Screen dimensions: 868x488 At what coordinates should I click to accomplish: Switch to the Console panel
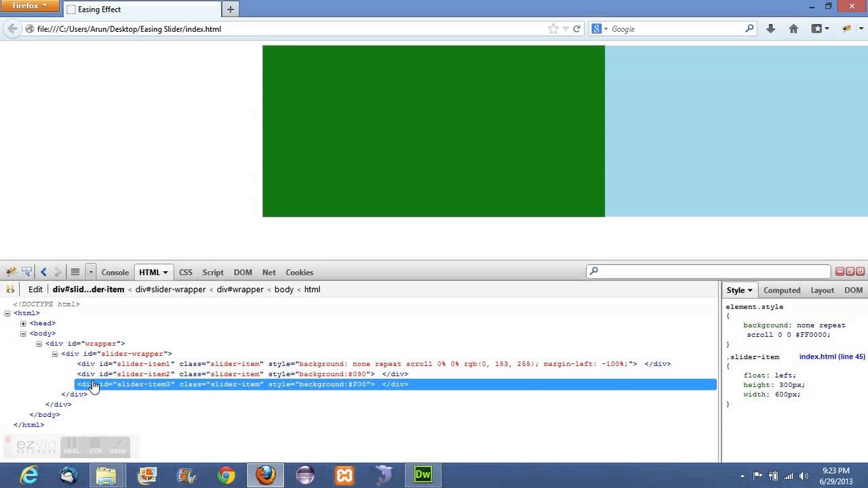(x=115, y=272)
